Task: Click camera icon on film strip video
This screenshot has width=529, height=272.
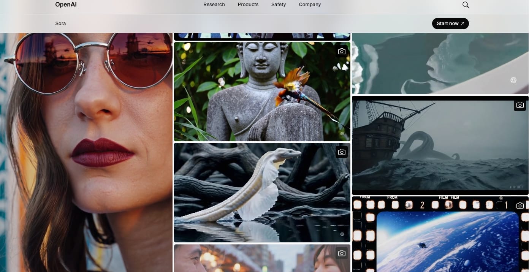Action: [x=520, y=206]
